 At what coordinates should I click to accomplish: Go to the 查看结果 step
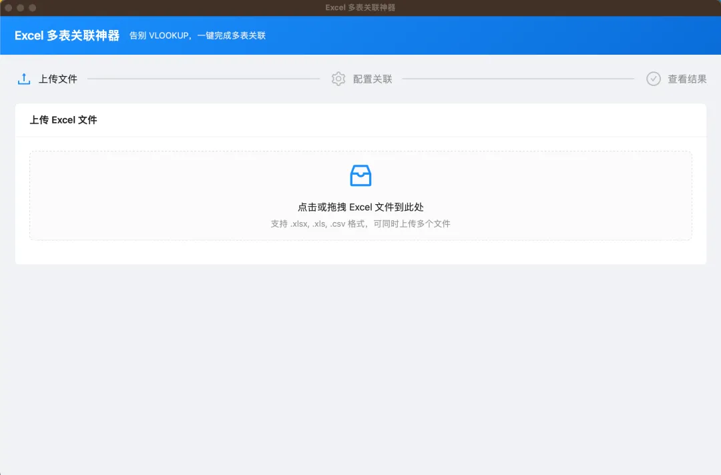687,79
